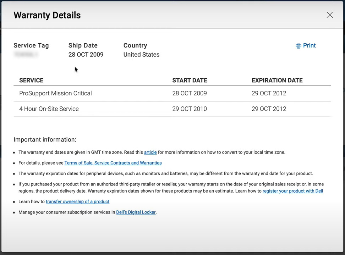Select the ProSupport Mission Critical service row text
Screen dimensions: 345x255
55,93
